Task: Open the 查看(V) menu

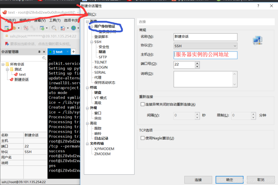Action: click(x=40, y=20)
